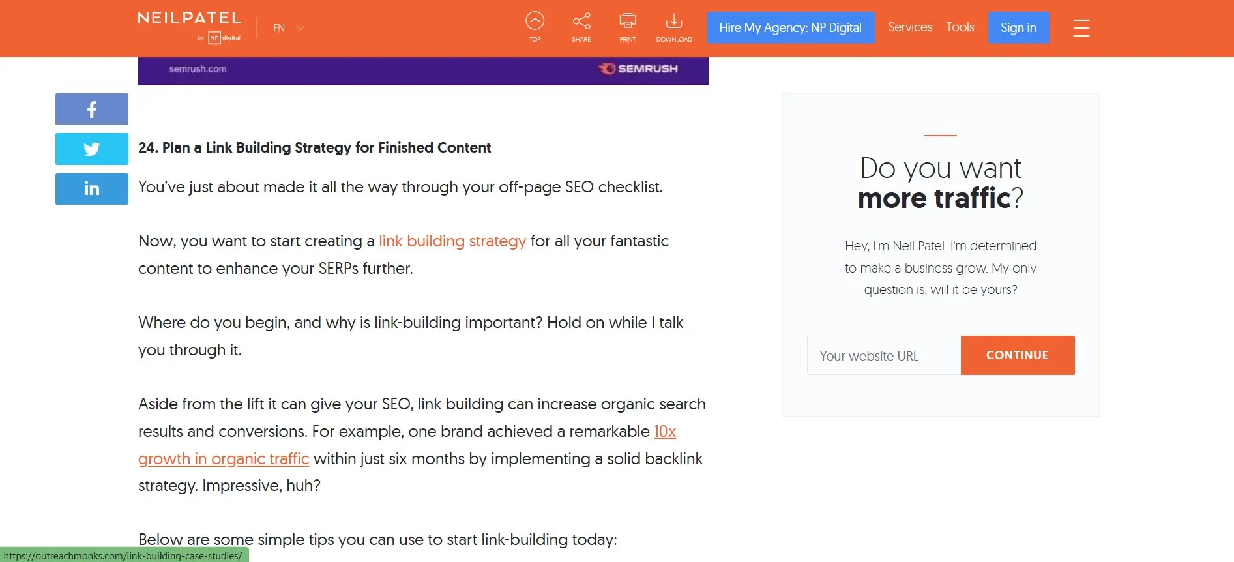The width and height of the screenshot is (1234, 562).
Task: Follow the link building strategy link
Action: point(452,241)
